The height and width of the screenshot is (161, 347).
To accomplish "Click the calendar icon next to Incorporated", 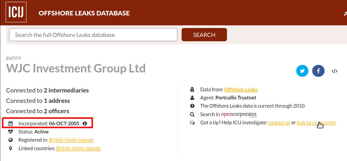I will tap(11, 123).
